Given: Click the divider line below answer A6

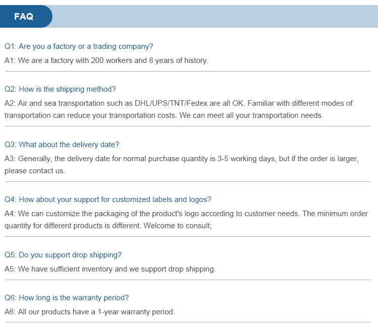Looking at the screenshot, I should pos(188,322).
